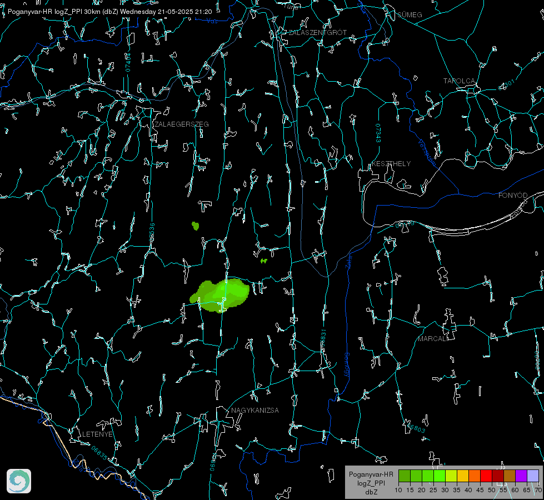Click the SÜMEG city label
This screenshot has height=500, width=544.
[x=410, y=15]
